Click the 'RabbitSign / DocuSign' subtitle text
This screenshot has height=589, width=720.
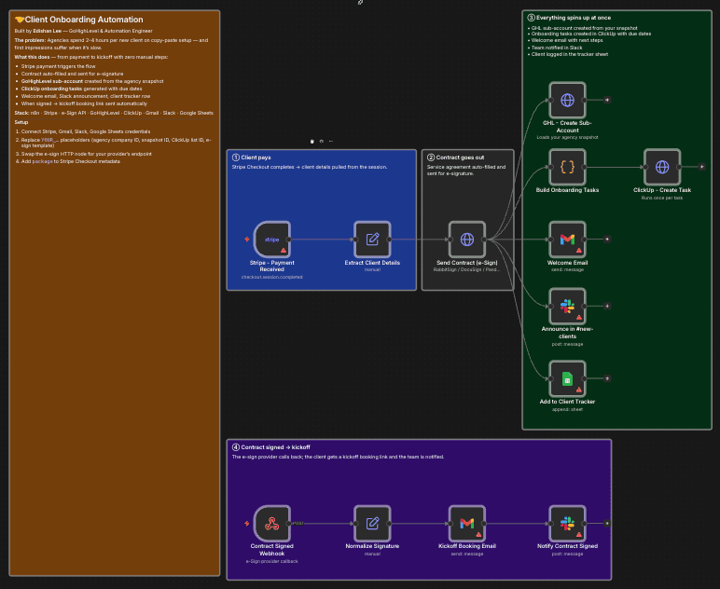pyautogui.click(x=467, y=269)
